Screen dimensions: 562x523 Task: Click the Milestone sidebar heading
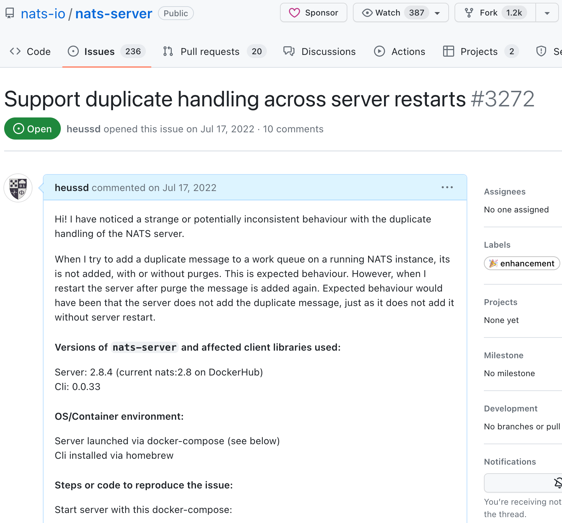coord(504,355)
